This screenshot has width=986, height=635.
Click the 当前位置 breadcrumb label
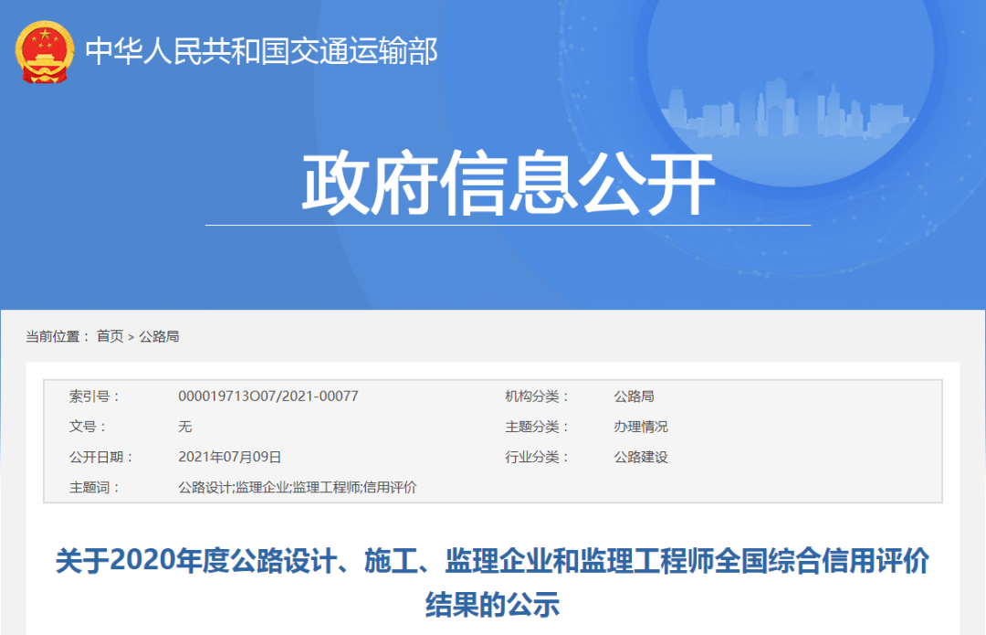[x=58, y=336]
